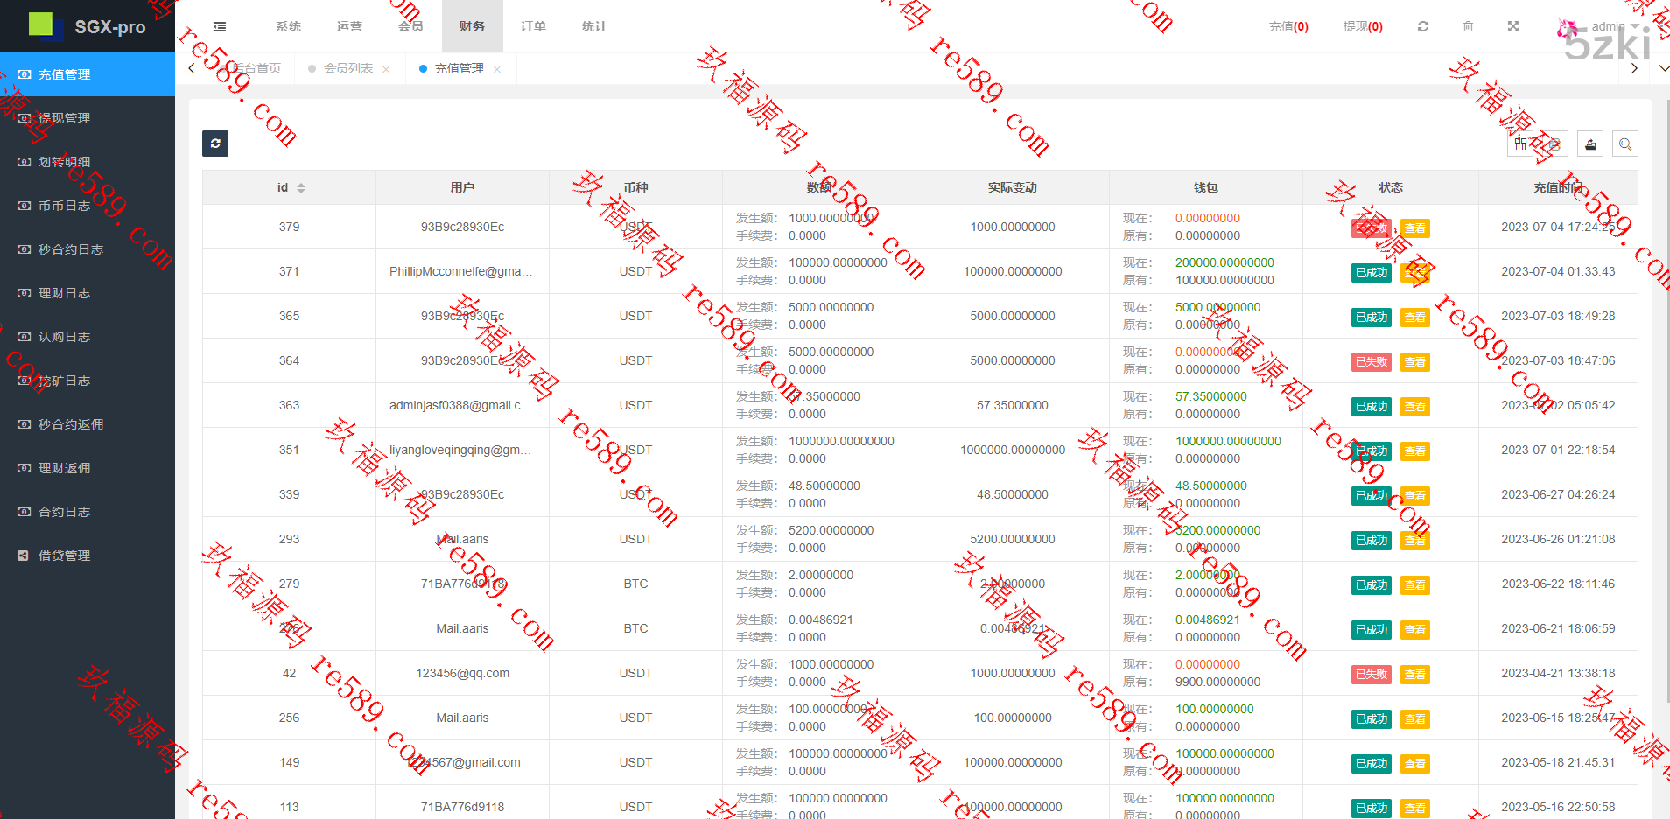Collapse the sidebar with the menu-fold icon
Image resolution: width=1670 pixels, height=819 pixels.
pyautogui.click(x=220, y=27)
